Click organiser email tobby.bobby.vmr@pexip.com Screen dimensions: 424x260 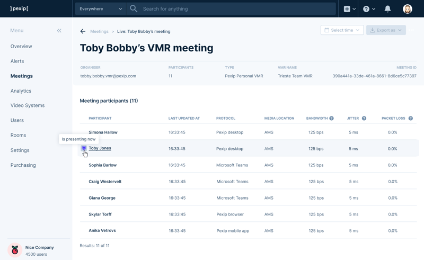[108, 76]
